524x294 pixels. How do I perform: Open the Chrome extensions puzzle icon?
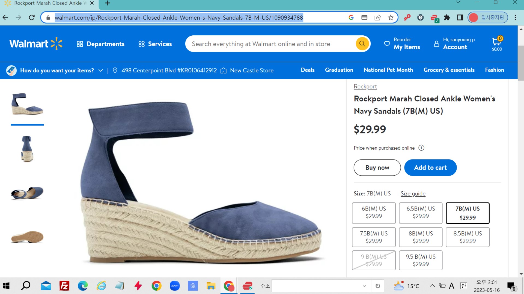click(x=447, y=18)
